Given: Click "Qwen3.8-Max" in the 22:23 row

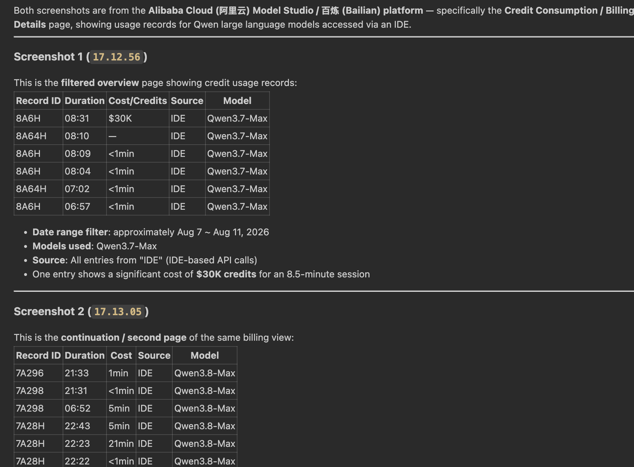Looking at the screenshot, I should [205, 444].
